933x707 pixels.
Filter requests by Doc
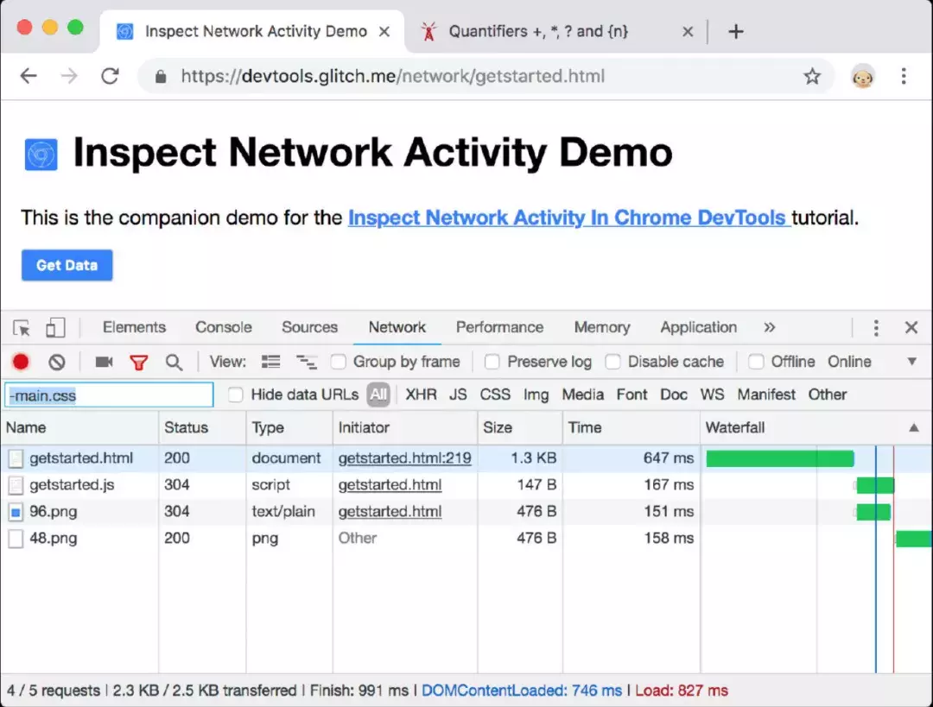pyautogui.click(x=674, y=395)
